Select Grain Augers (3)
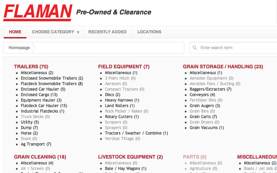The height and width of the screenshot is (173, 277). click(x=205, y=106)
